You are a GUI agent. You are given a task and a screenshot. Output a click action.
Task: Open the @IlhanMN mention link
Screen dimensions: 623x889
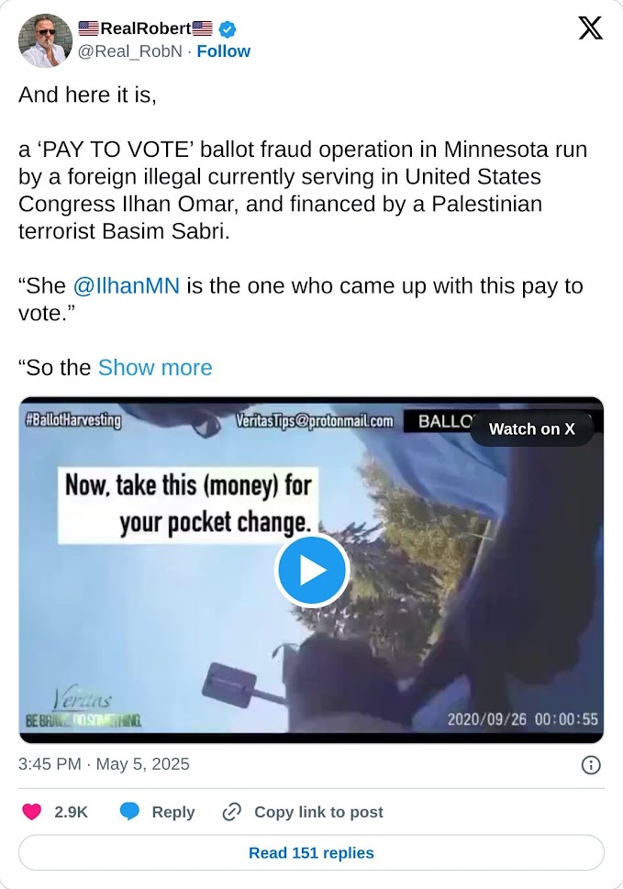coord(127,285)
